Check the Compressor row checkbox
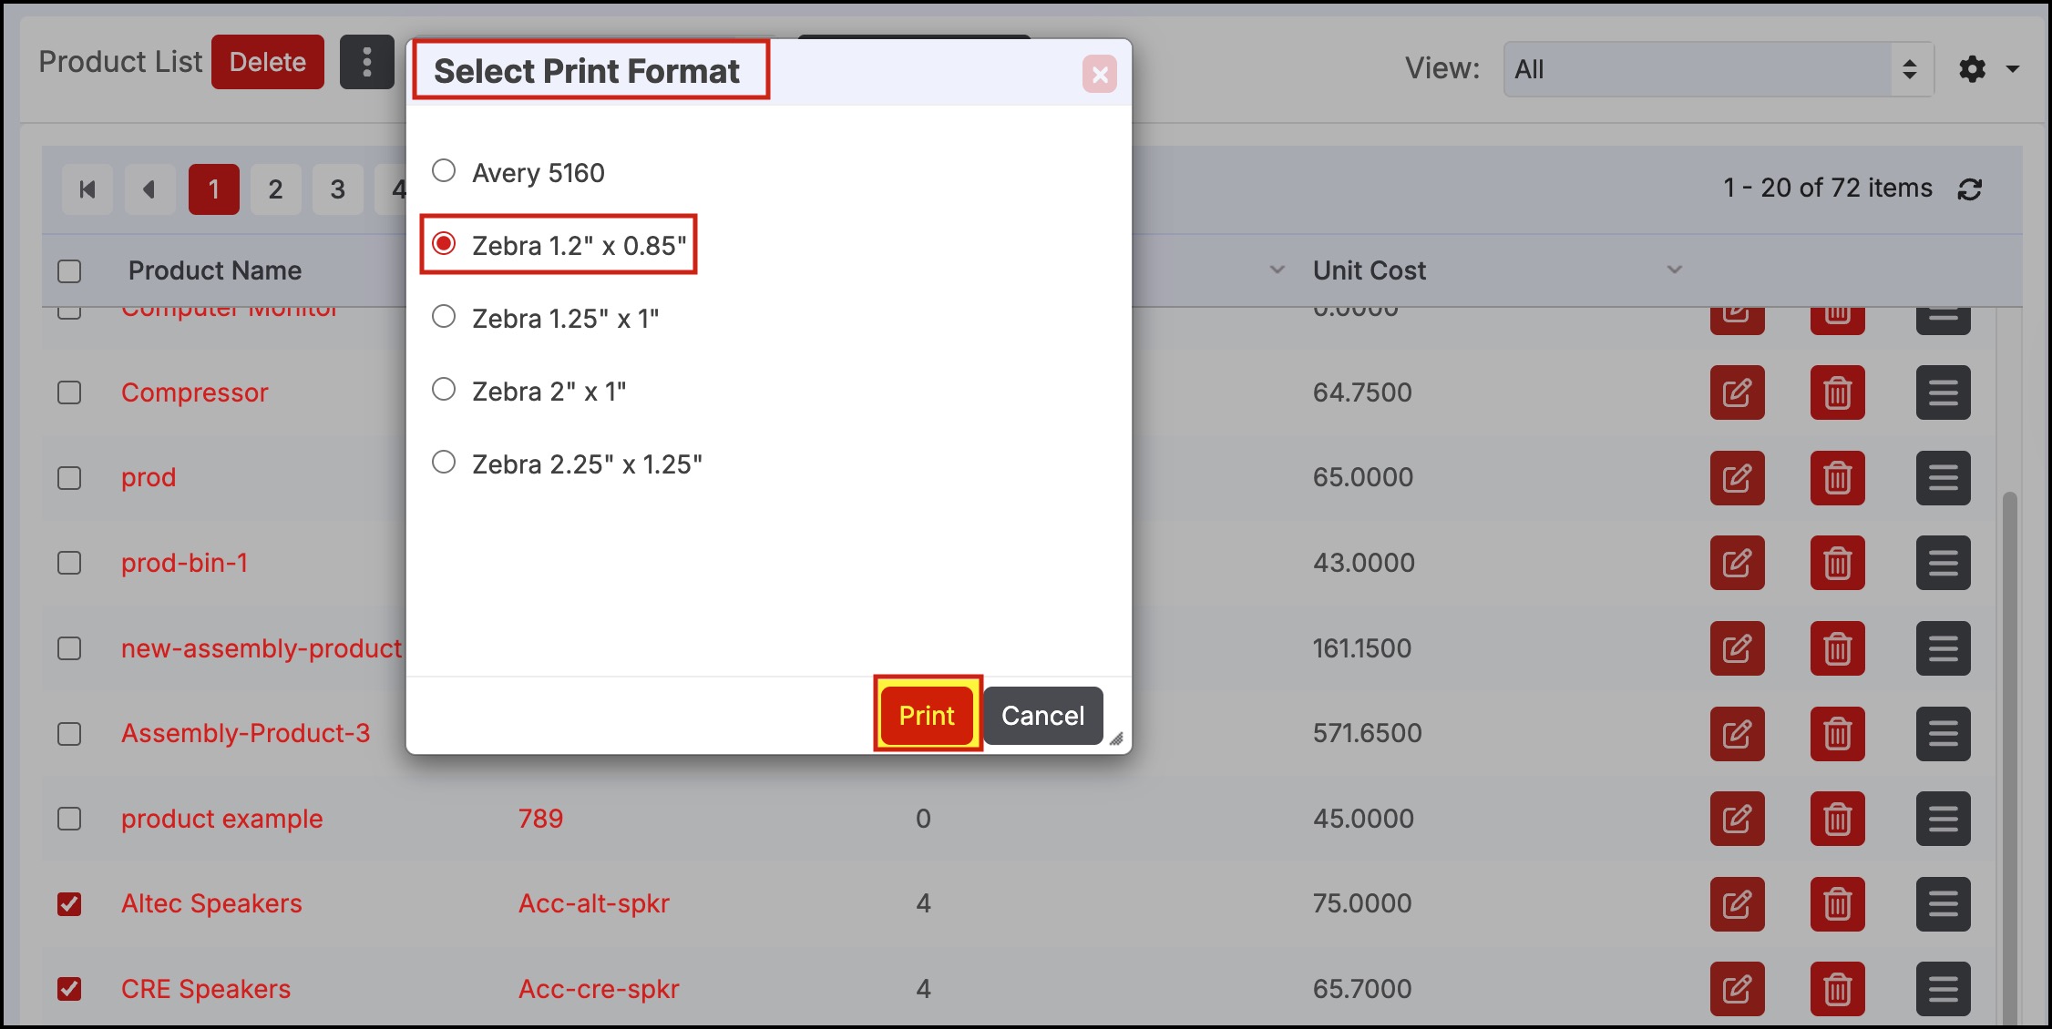The height and width of the screenshot is (1029, 2052). tap(69, 392)
